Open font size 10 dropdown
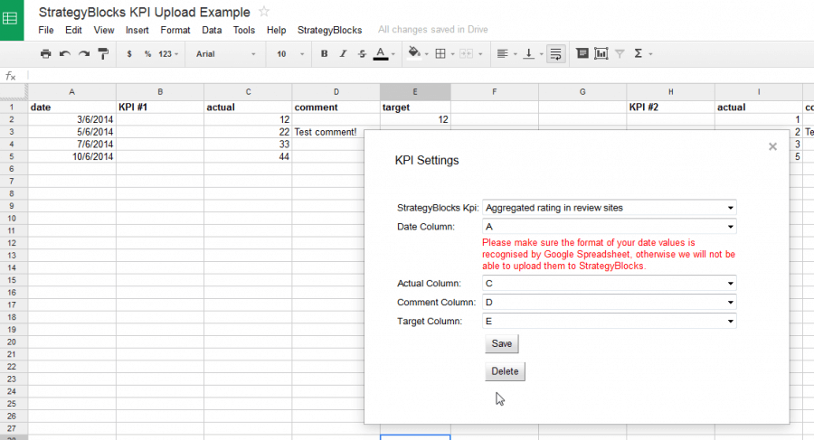The image size is (814, 440). (290, 54)
